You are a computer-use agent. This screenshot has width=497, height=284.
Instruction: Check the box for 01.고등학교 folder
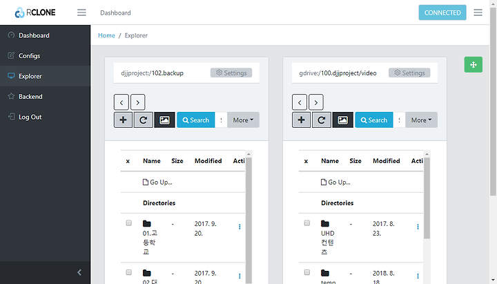click(128, 223)
